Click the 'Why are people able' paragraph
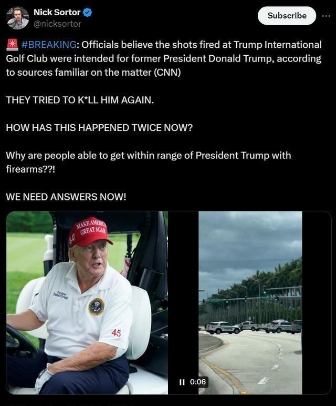 [x=149, y=162]
